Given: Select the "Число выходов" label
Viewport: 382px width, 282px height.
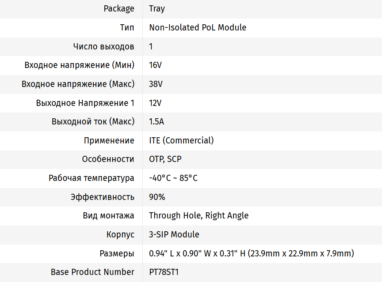Looking at the screenshot, I should click(103, 46).
